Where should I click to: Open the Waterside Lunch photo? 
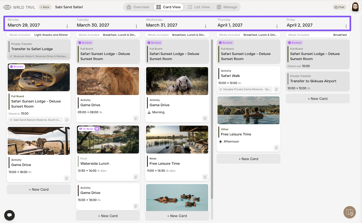point(108,139)
